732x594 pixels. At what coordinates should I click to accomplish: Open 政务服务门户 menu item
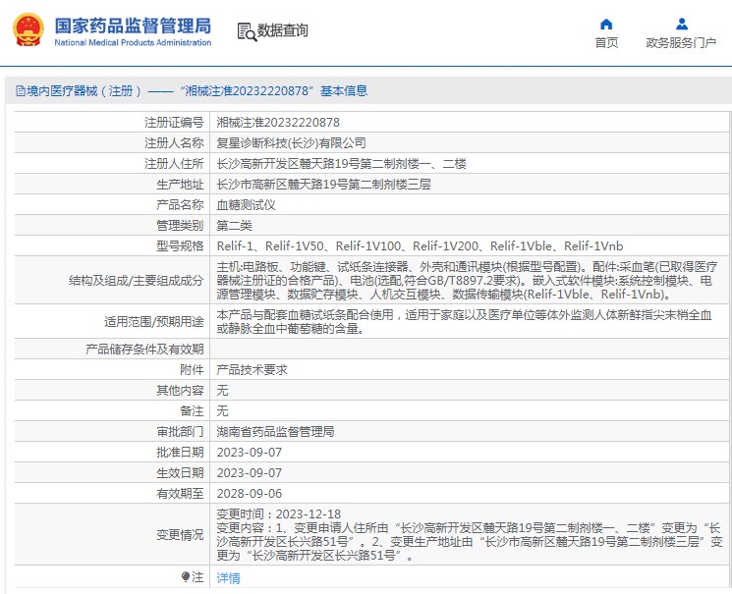point(681,43)
